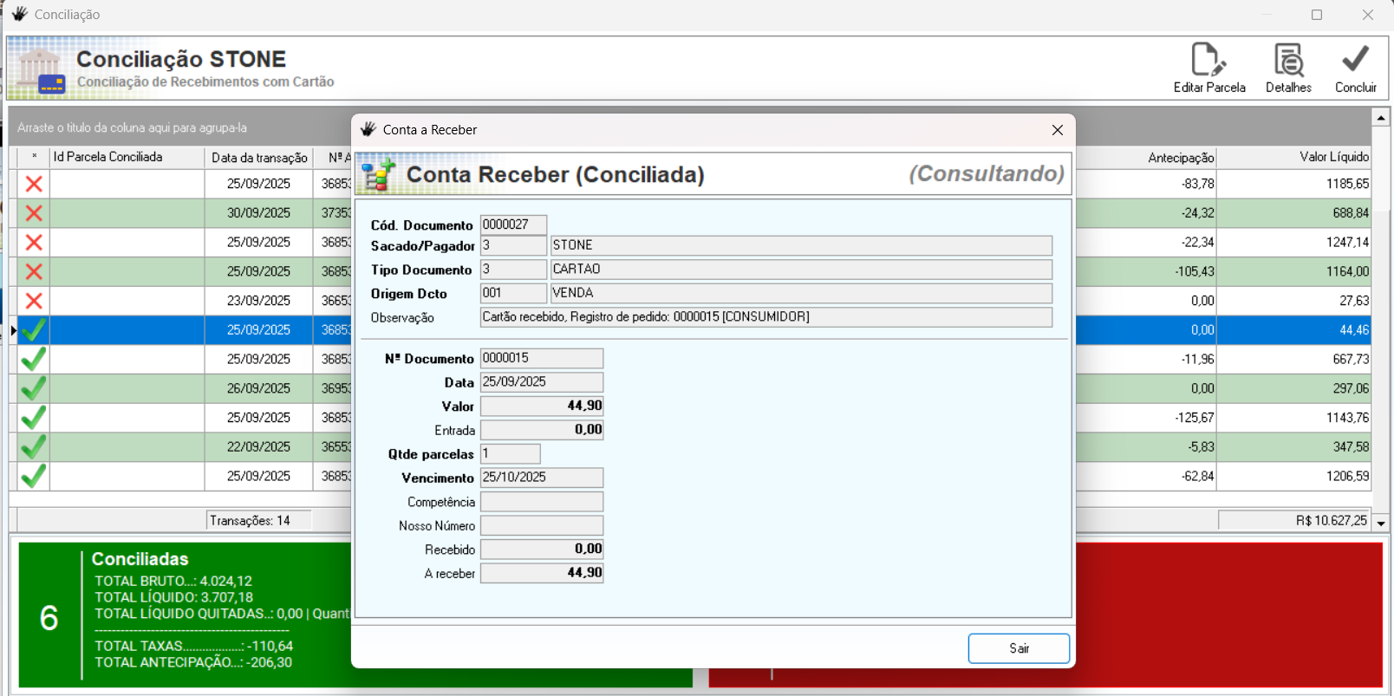
Task: Click the Editar Parcela icon
Action: [1208, 61]
